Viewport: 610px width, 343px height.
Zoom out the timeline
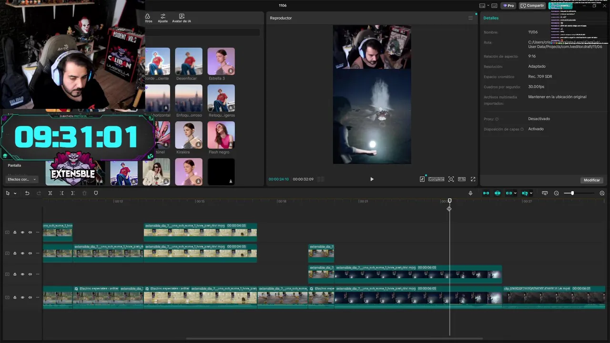click(556, 193)
